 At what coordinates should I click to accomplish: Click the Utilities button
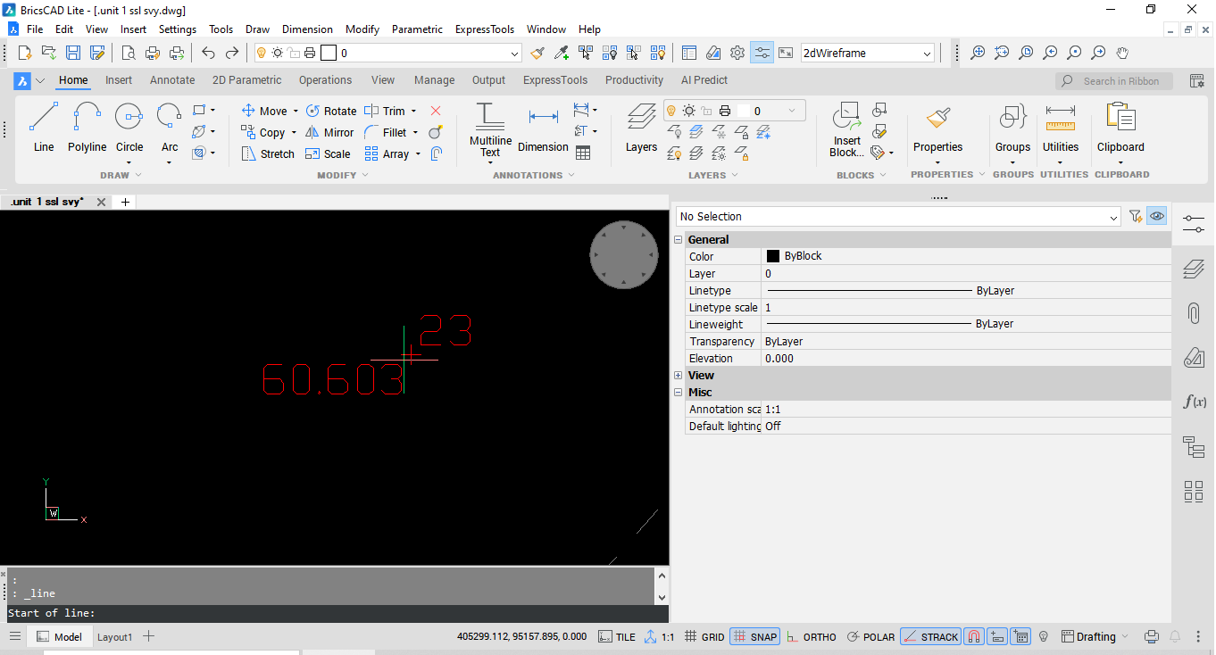click(1061, 129)
